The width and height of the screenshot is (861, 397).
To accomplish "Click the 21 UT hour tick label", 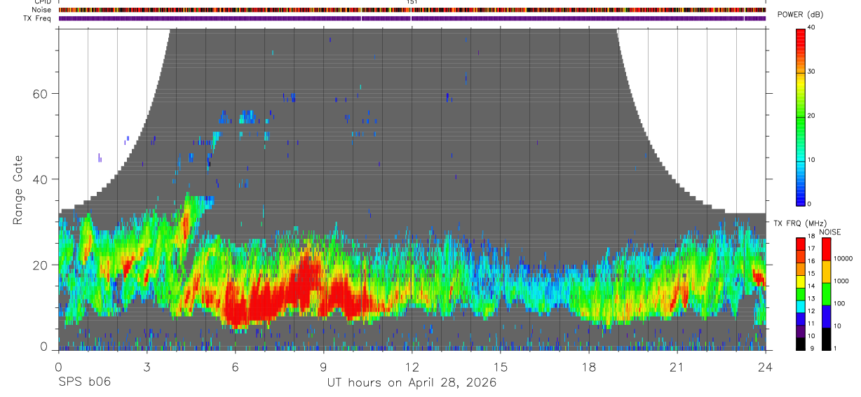I will pyautogui.click(x=677, y=367).
